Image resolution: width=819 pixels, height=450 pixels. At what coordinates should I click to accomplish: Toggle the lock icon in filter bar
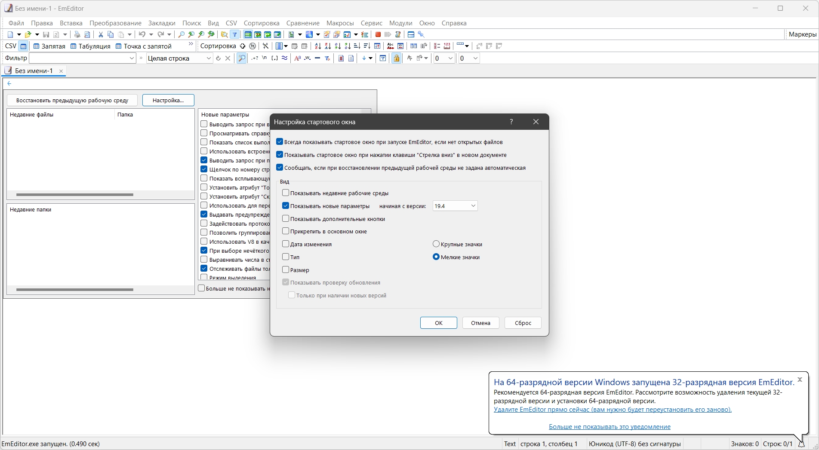coord(396,58)
